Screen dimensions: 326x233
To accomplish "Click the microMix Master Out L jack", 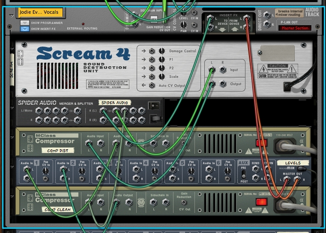I will [x=287, y=179].
